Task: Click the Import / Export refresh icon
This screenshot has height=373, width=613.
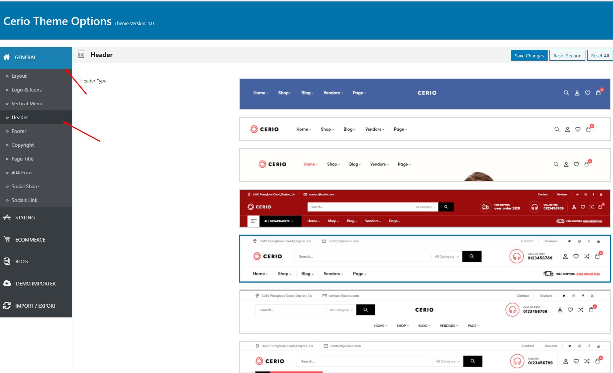Action: coord(7,305)
